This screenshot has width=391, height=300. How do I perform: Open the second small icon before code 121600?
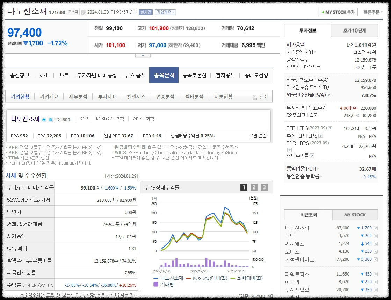[x=50, y=120]
